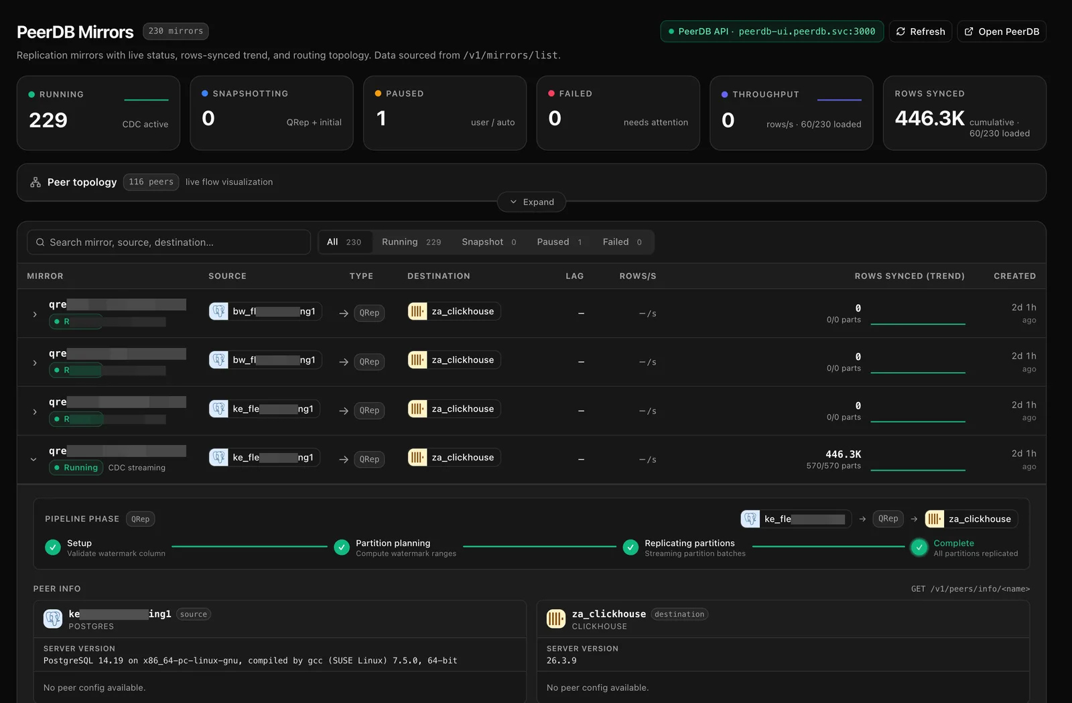Expand the third mirror row chevron
The height and width of the screenshot is (703, 1072).
(35, 411)
